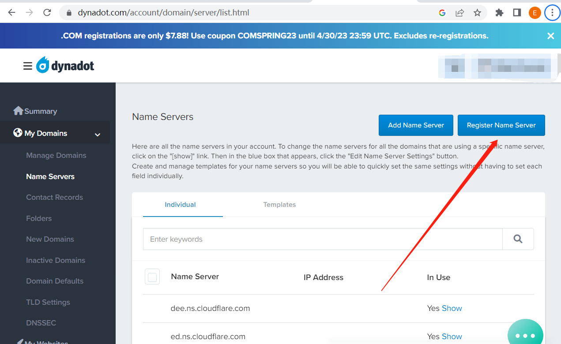This screenshot has width=561, height=344.
Task: Click the search magnifier icon button
Action: pos(518,239)
